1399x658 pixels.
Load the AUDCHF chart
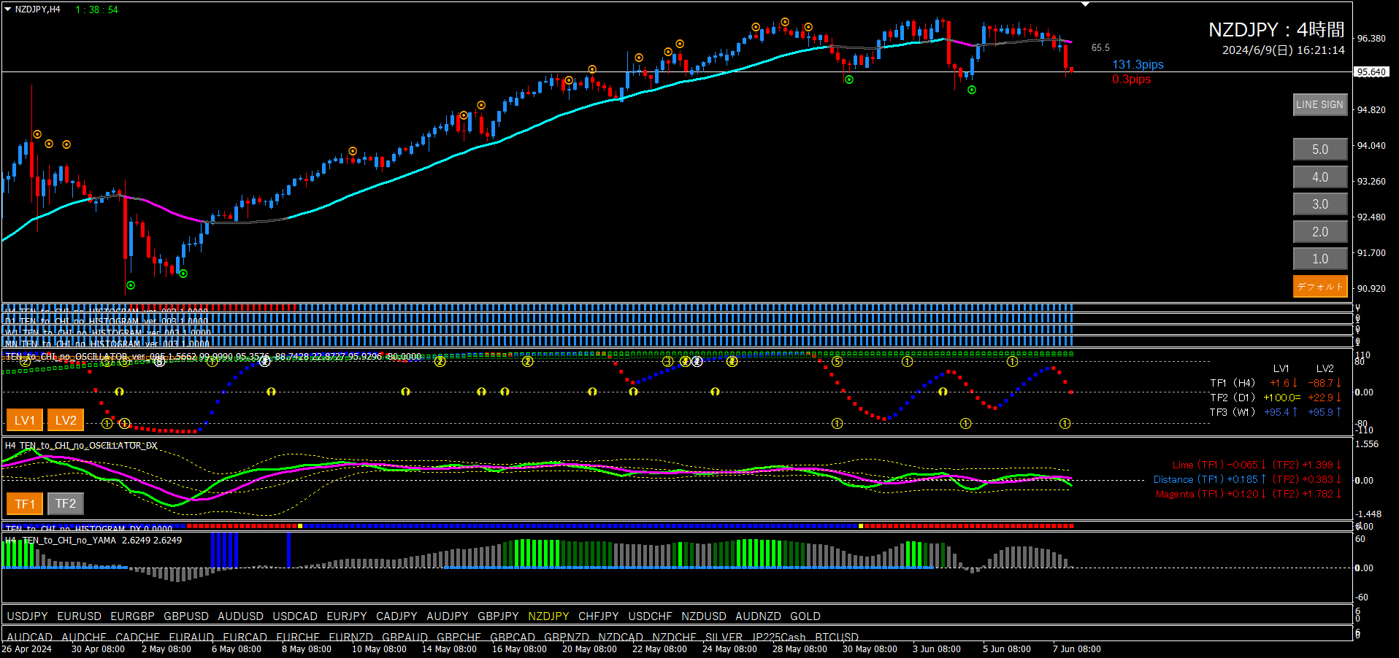click(84, 637)
